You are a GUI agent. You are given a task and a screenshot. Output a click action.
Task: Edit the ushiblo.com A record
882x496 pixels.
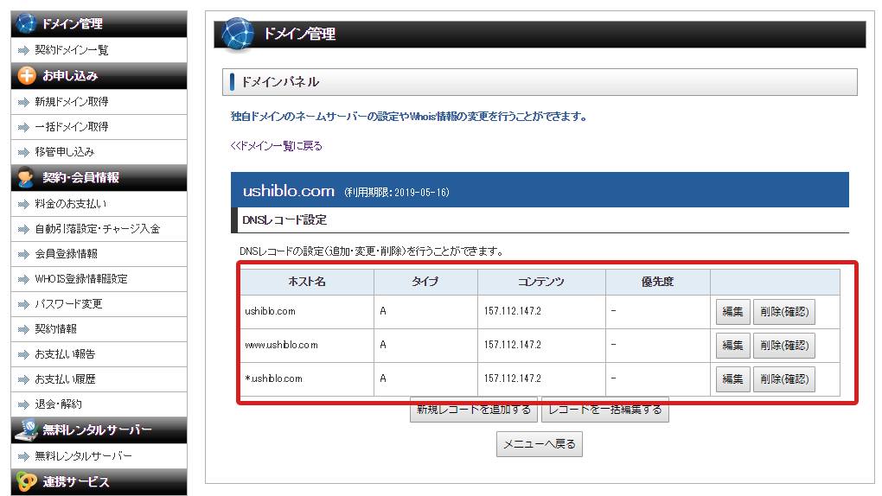click(732, 312)
